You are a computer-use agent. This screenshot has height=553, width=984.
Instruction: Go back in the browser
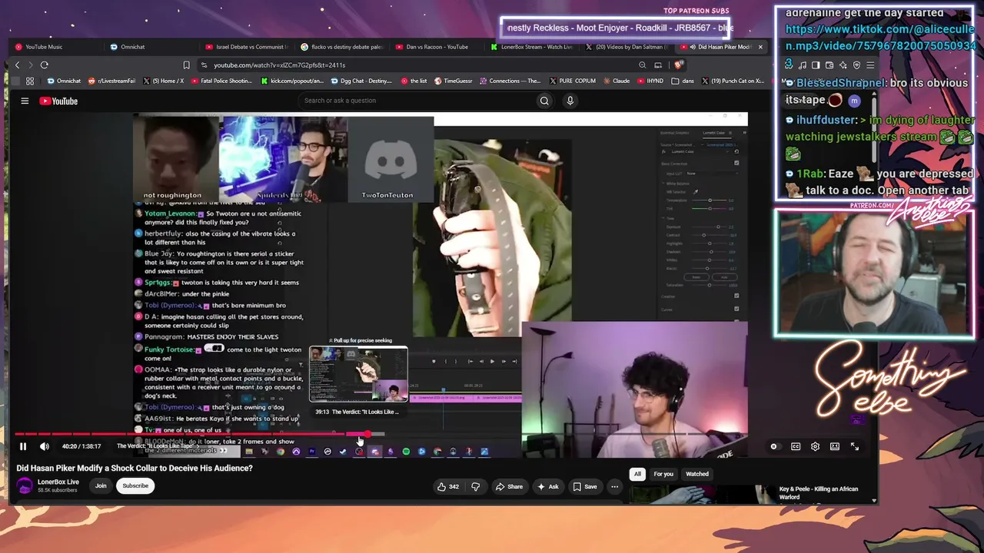coord(17,65)
